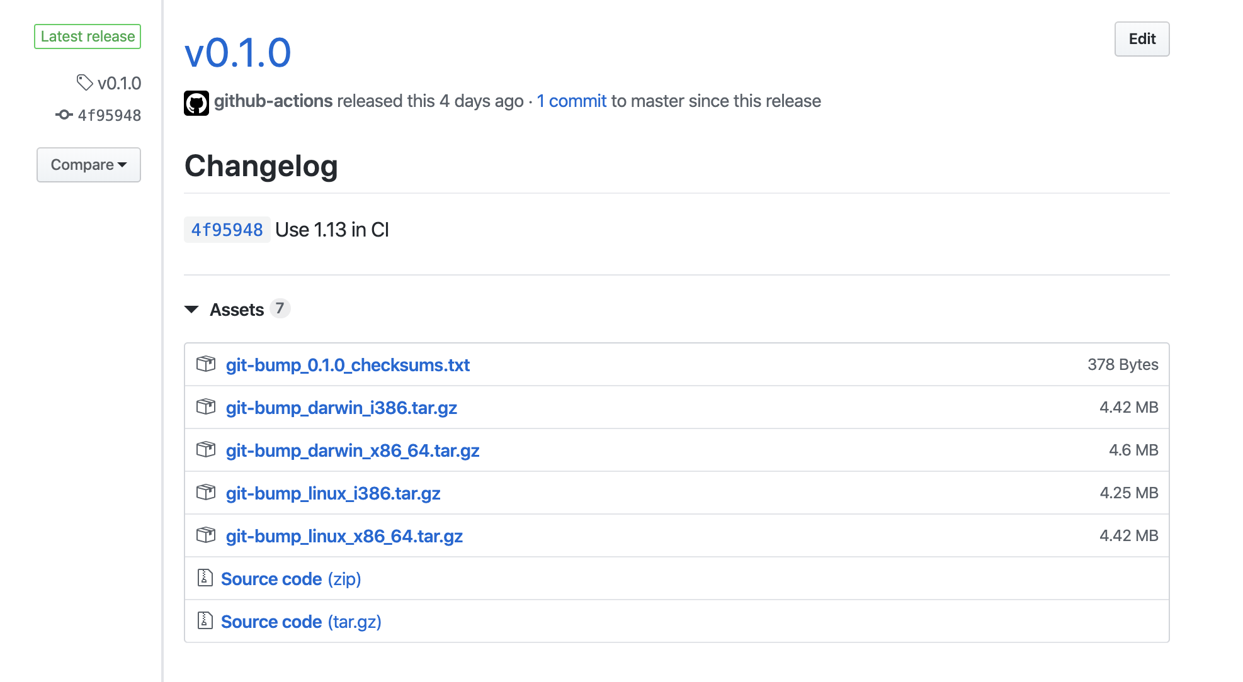Click the Latest release badge
The width and height of the screenshot is (1243, 682).
[88, 36]
